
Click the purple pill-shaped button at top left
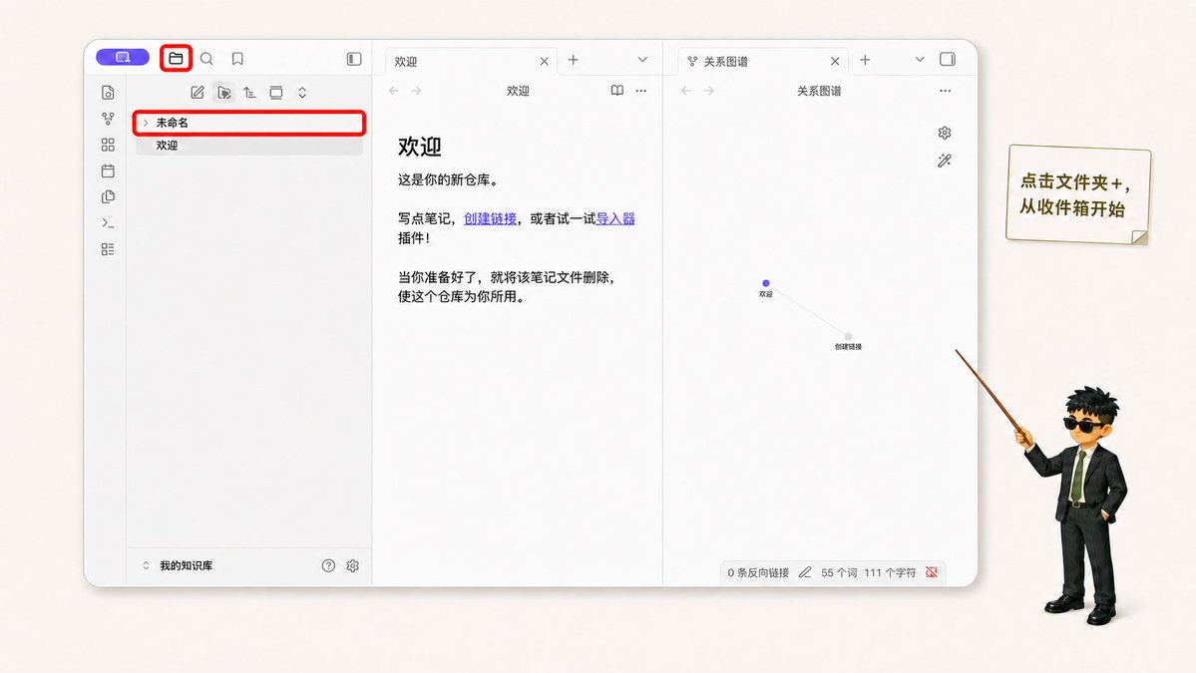(x=122, y=57)
